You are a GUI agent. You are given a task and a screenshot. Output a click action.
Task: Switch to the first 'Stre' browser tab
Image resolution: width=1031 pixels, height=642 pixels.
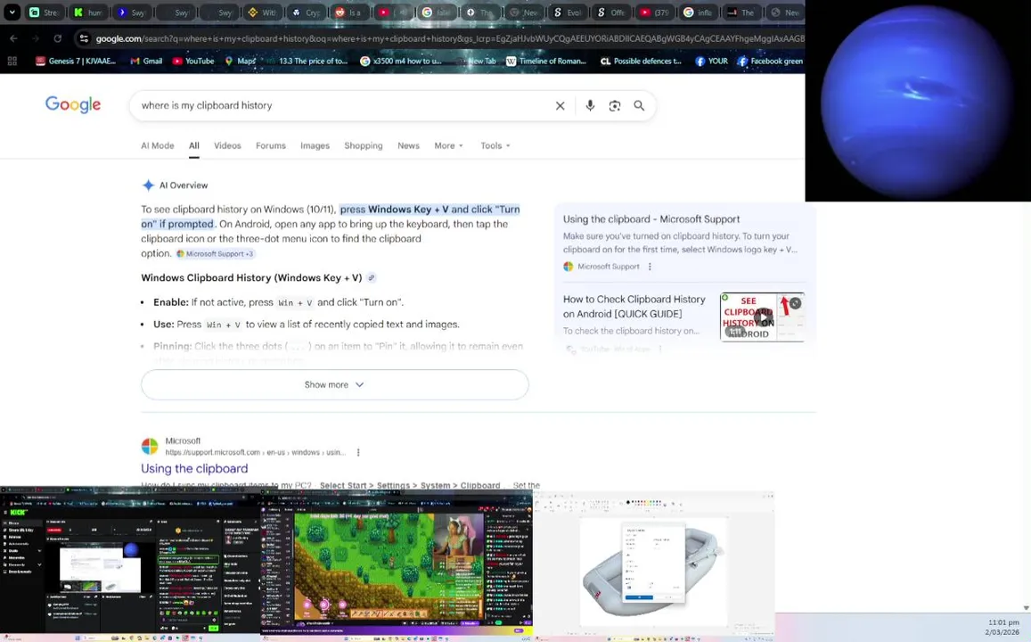click(x=44, y=12)
